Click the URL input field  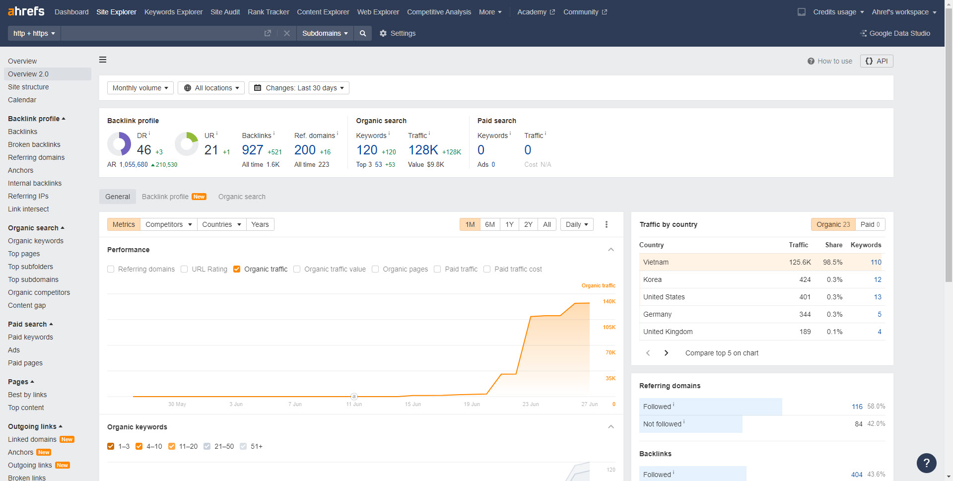pos(161,33)
